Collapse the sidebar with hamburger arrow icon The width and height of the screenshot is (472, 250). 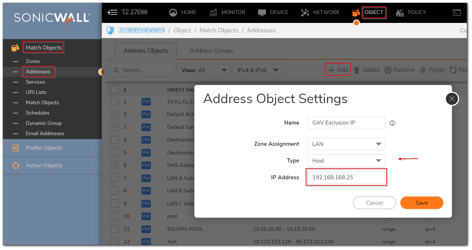pyautogui.click(x=112, y=12)
